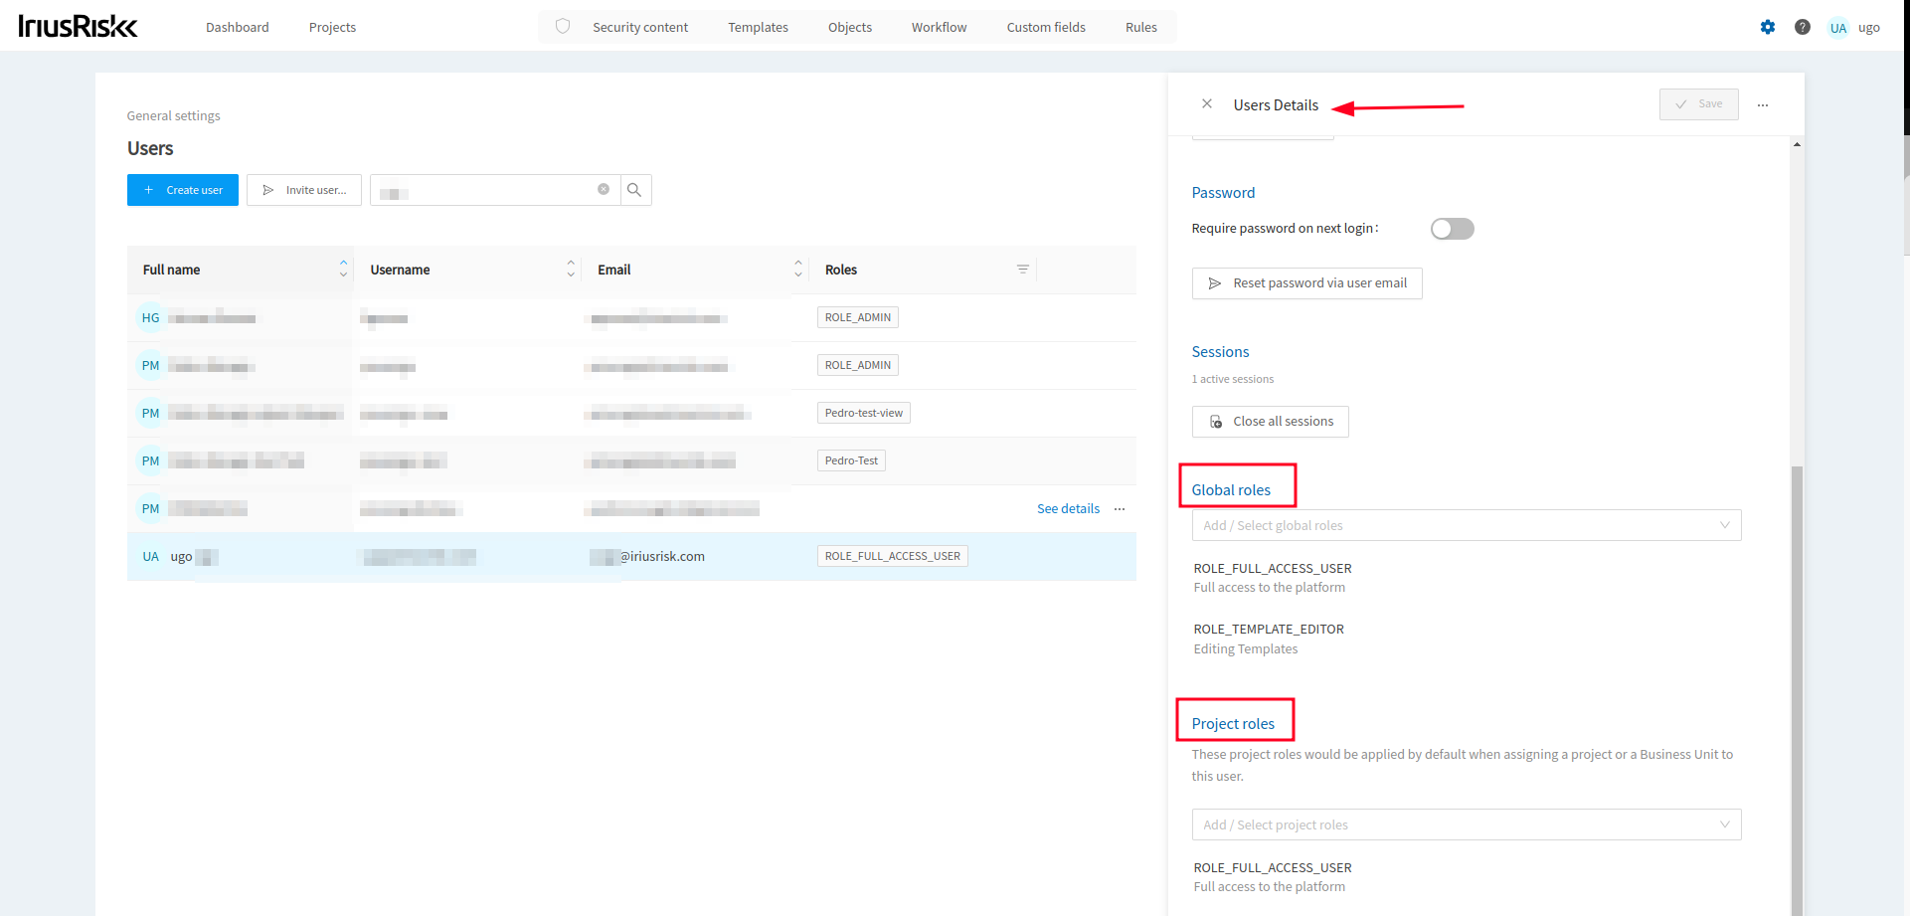Open row actions ellipsis next to See details
This screenshot has height=916, width=1910.
pos(1120,509)
